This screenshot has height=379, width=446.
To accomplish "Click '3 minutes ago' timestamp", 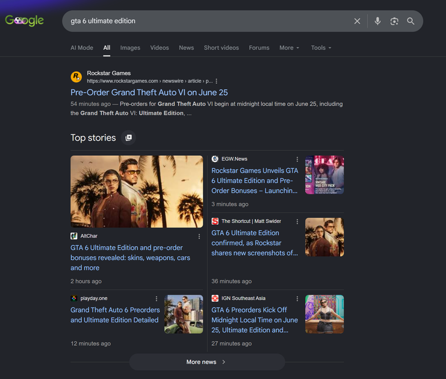I will (230, 204).
